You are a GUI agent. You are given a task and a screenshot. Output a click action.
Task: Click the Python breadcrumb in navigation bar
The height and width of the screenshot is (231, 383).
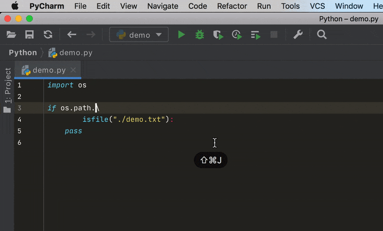tap(23, 53)
